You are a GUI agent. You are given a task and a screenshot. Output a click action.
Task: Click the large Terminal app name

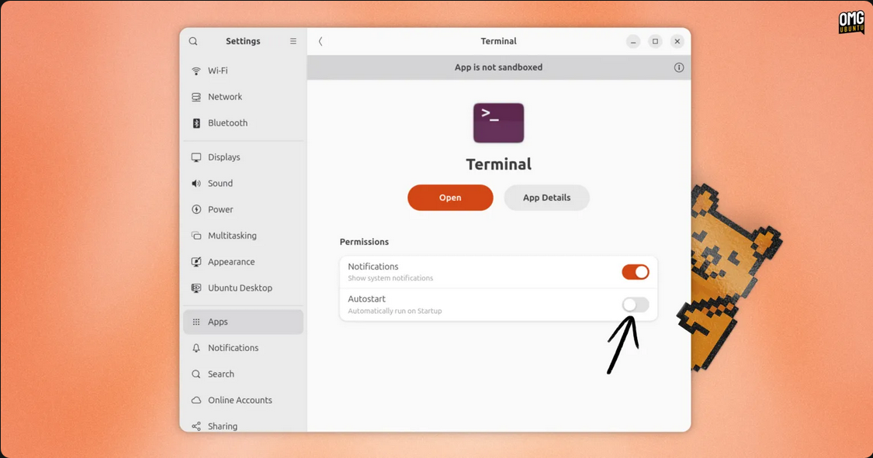point(498,164)
